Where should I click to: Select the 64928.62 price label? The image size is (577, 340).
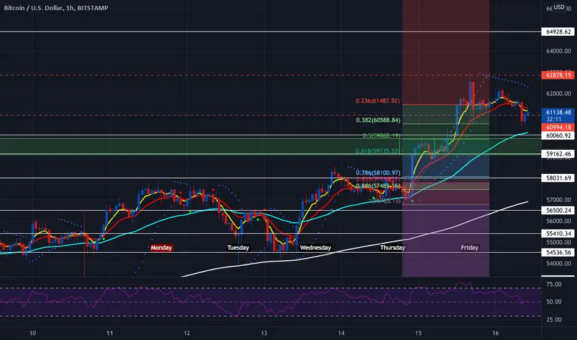(x=558, y=32)
